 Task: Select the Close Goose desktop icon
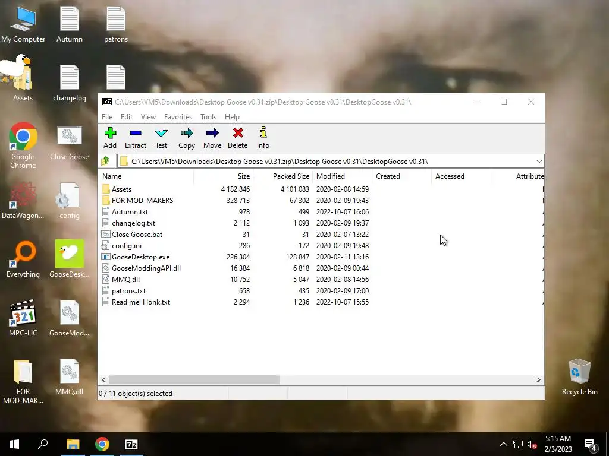point(69,142)
